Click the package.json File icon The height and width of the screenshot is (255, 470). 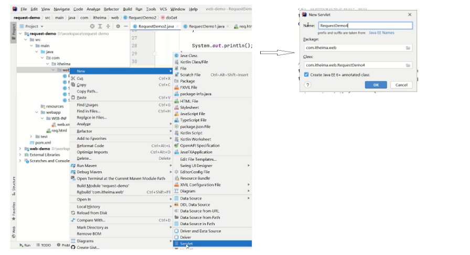(177, 127)
